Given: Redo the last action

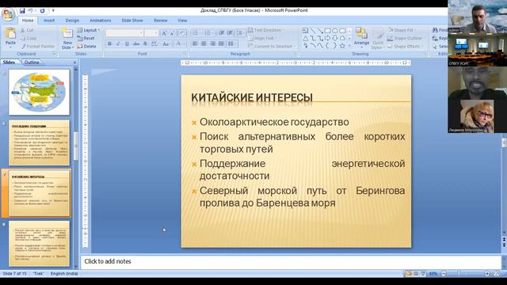Looking at the screenshot, I should tap(42, 10).
